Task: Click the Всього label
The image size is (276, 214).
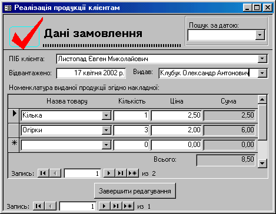Action: click(165, 159)
